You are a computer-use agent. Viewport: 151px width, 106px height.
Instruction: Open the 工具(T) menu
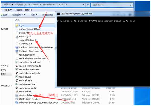point(18,10)
